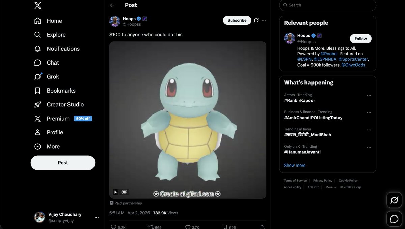The width and height of the screenshot is (405, 229).
Task: Open options for ModiShah trend
Action: [369, 130]
